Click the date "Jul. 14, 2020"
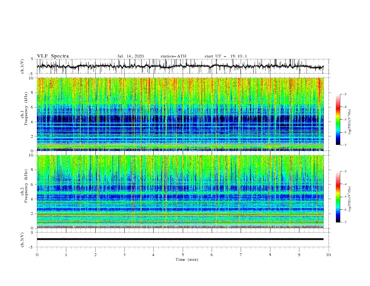 click(x=130, y=56)
